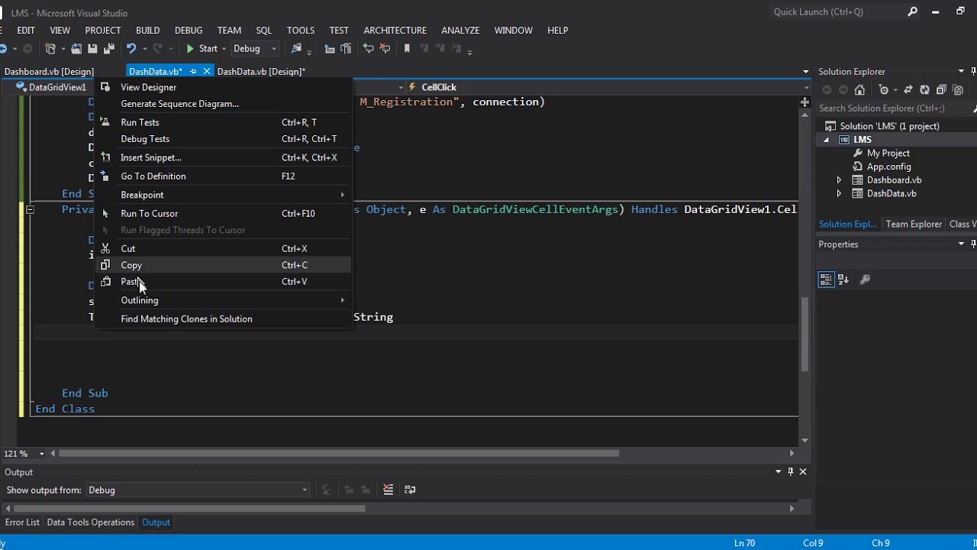Refresh Solution Explorer with the refresh icon

point(924,89)
